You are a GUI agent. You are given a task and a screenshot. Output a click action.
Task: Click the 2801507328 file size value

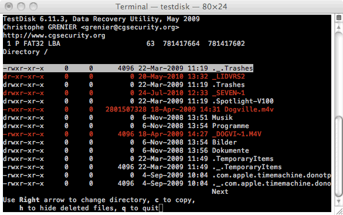point(126,109)
